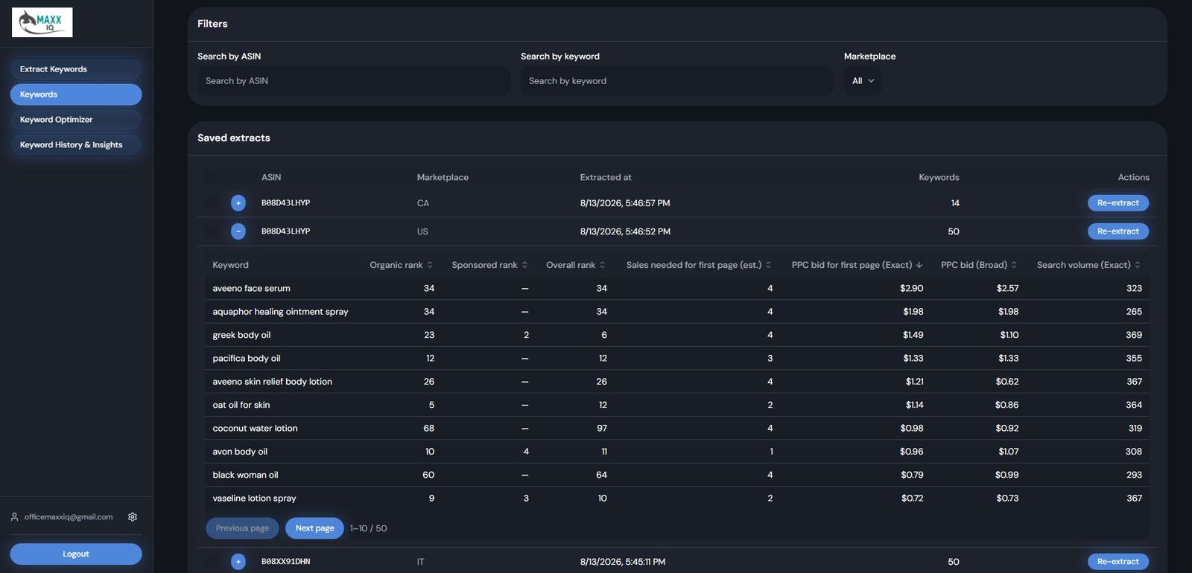Select the Keywords sidebar item
Viewport: 1192px width, 573px height.
tap(76, 95)
